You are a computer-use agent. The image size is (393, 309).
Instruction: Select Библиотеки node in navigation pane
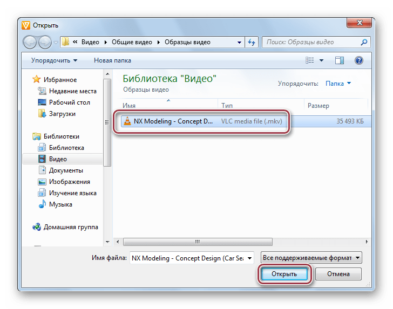pos(62,136)
